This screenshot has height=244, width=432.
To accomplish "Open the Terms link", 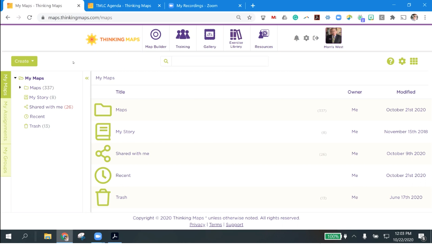I will tap(216, 225).
